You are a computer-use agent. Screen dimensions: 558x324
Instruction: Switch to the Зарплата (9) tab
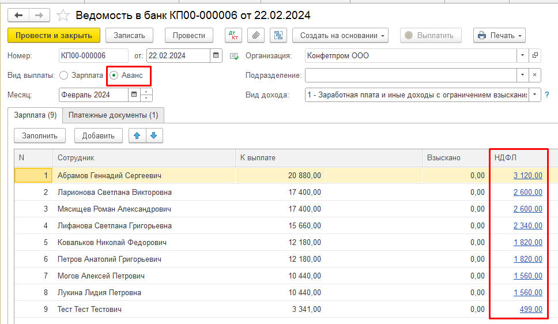tap(35, 115)
